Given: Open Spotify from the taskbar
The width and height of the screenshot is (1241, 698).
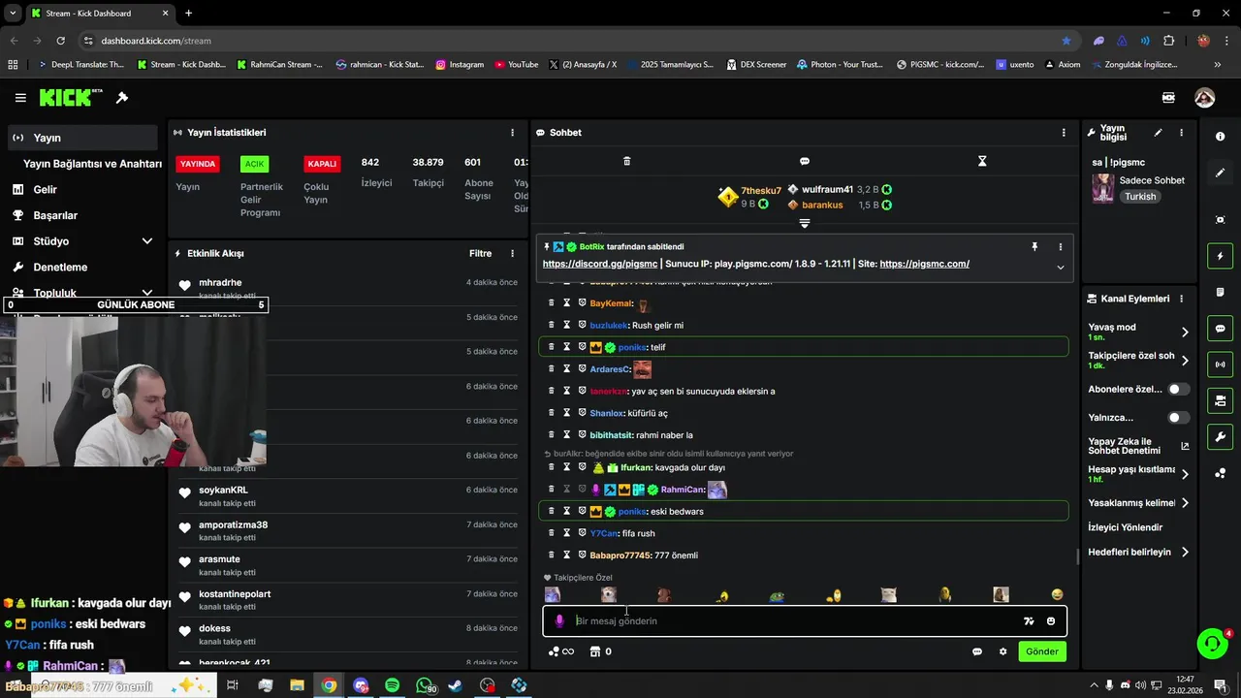Looking at the screenshot, I should (392, 685).
